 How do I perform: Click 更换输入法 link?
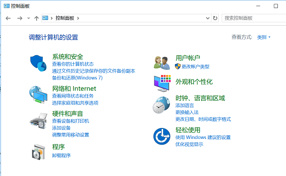[x=187, y=112]
